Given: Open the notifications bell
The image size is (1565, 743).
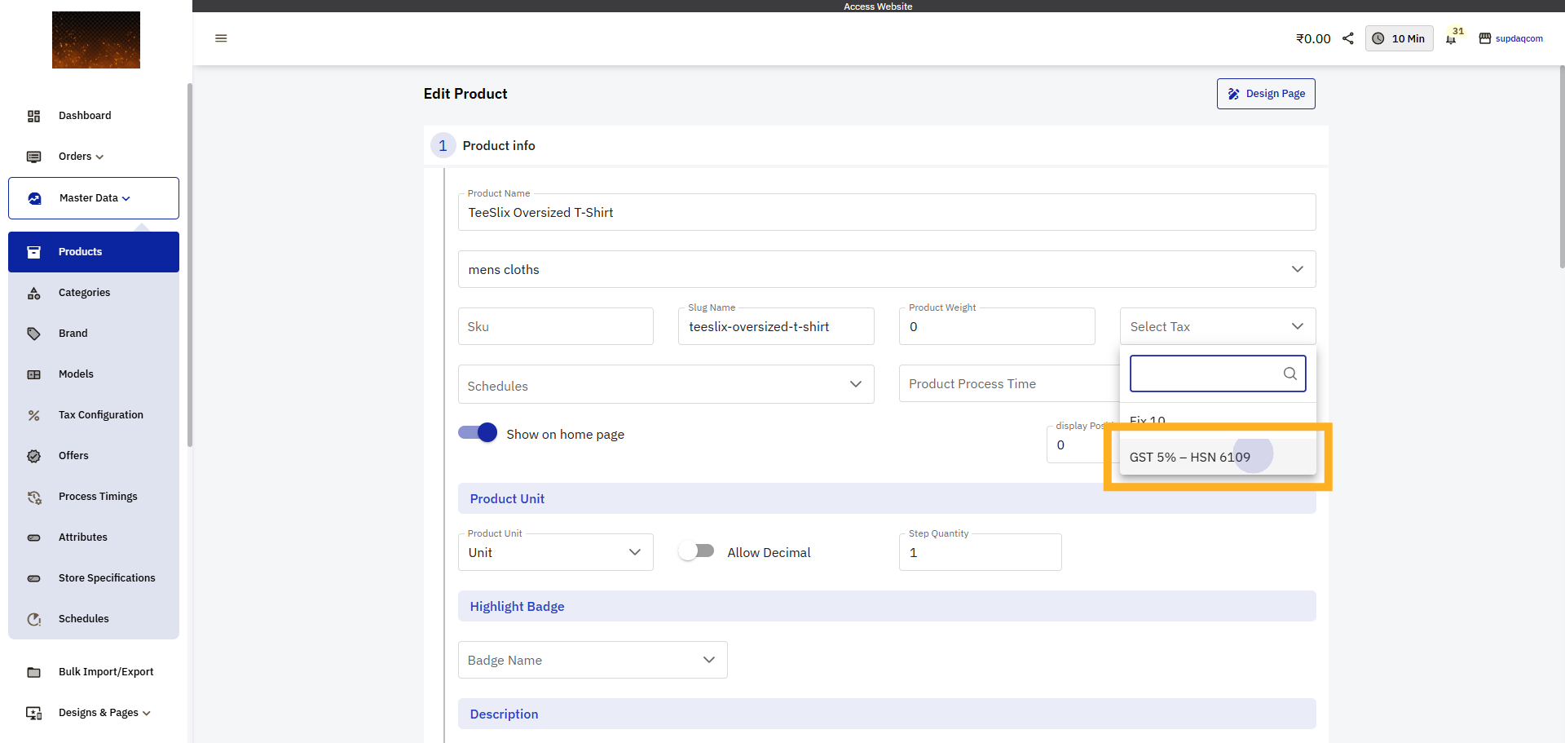Looking at the screenshot, I should [1451, 39].
